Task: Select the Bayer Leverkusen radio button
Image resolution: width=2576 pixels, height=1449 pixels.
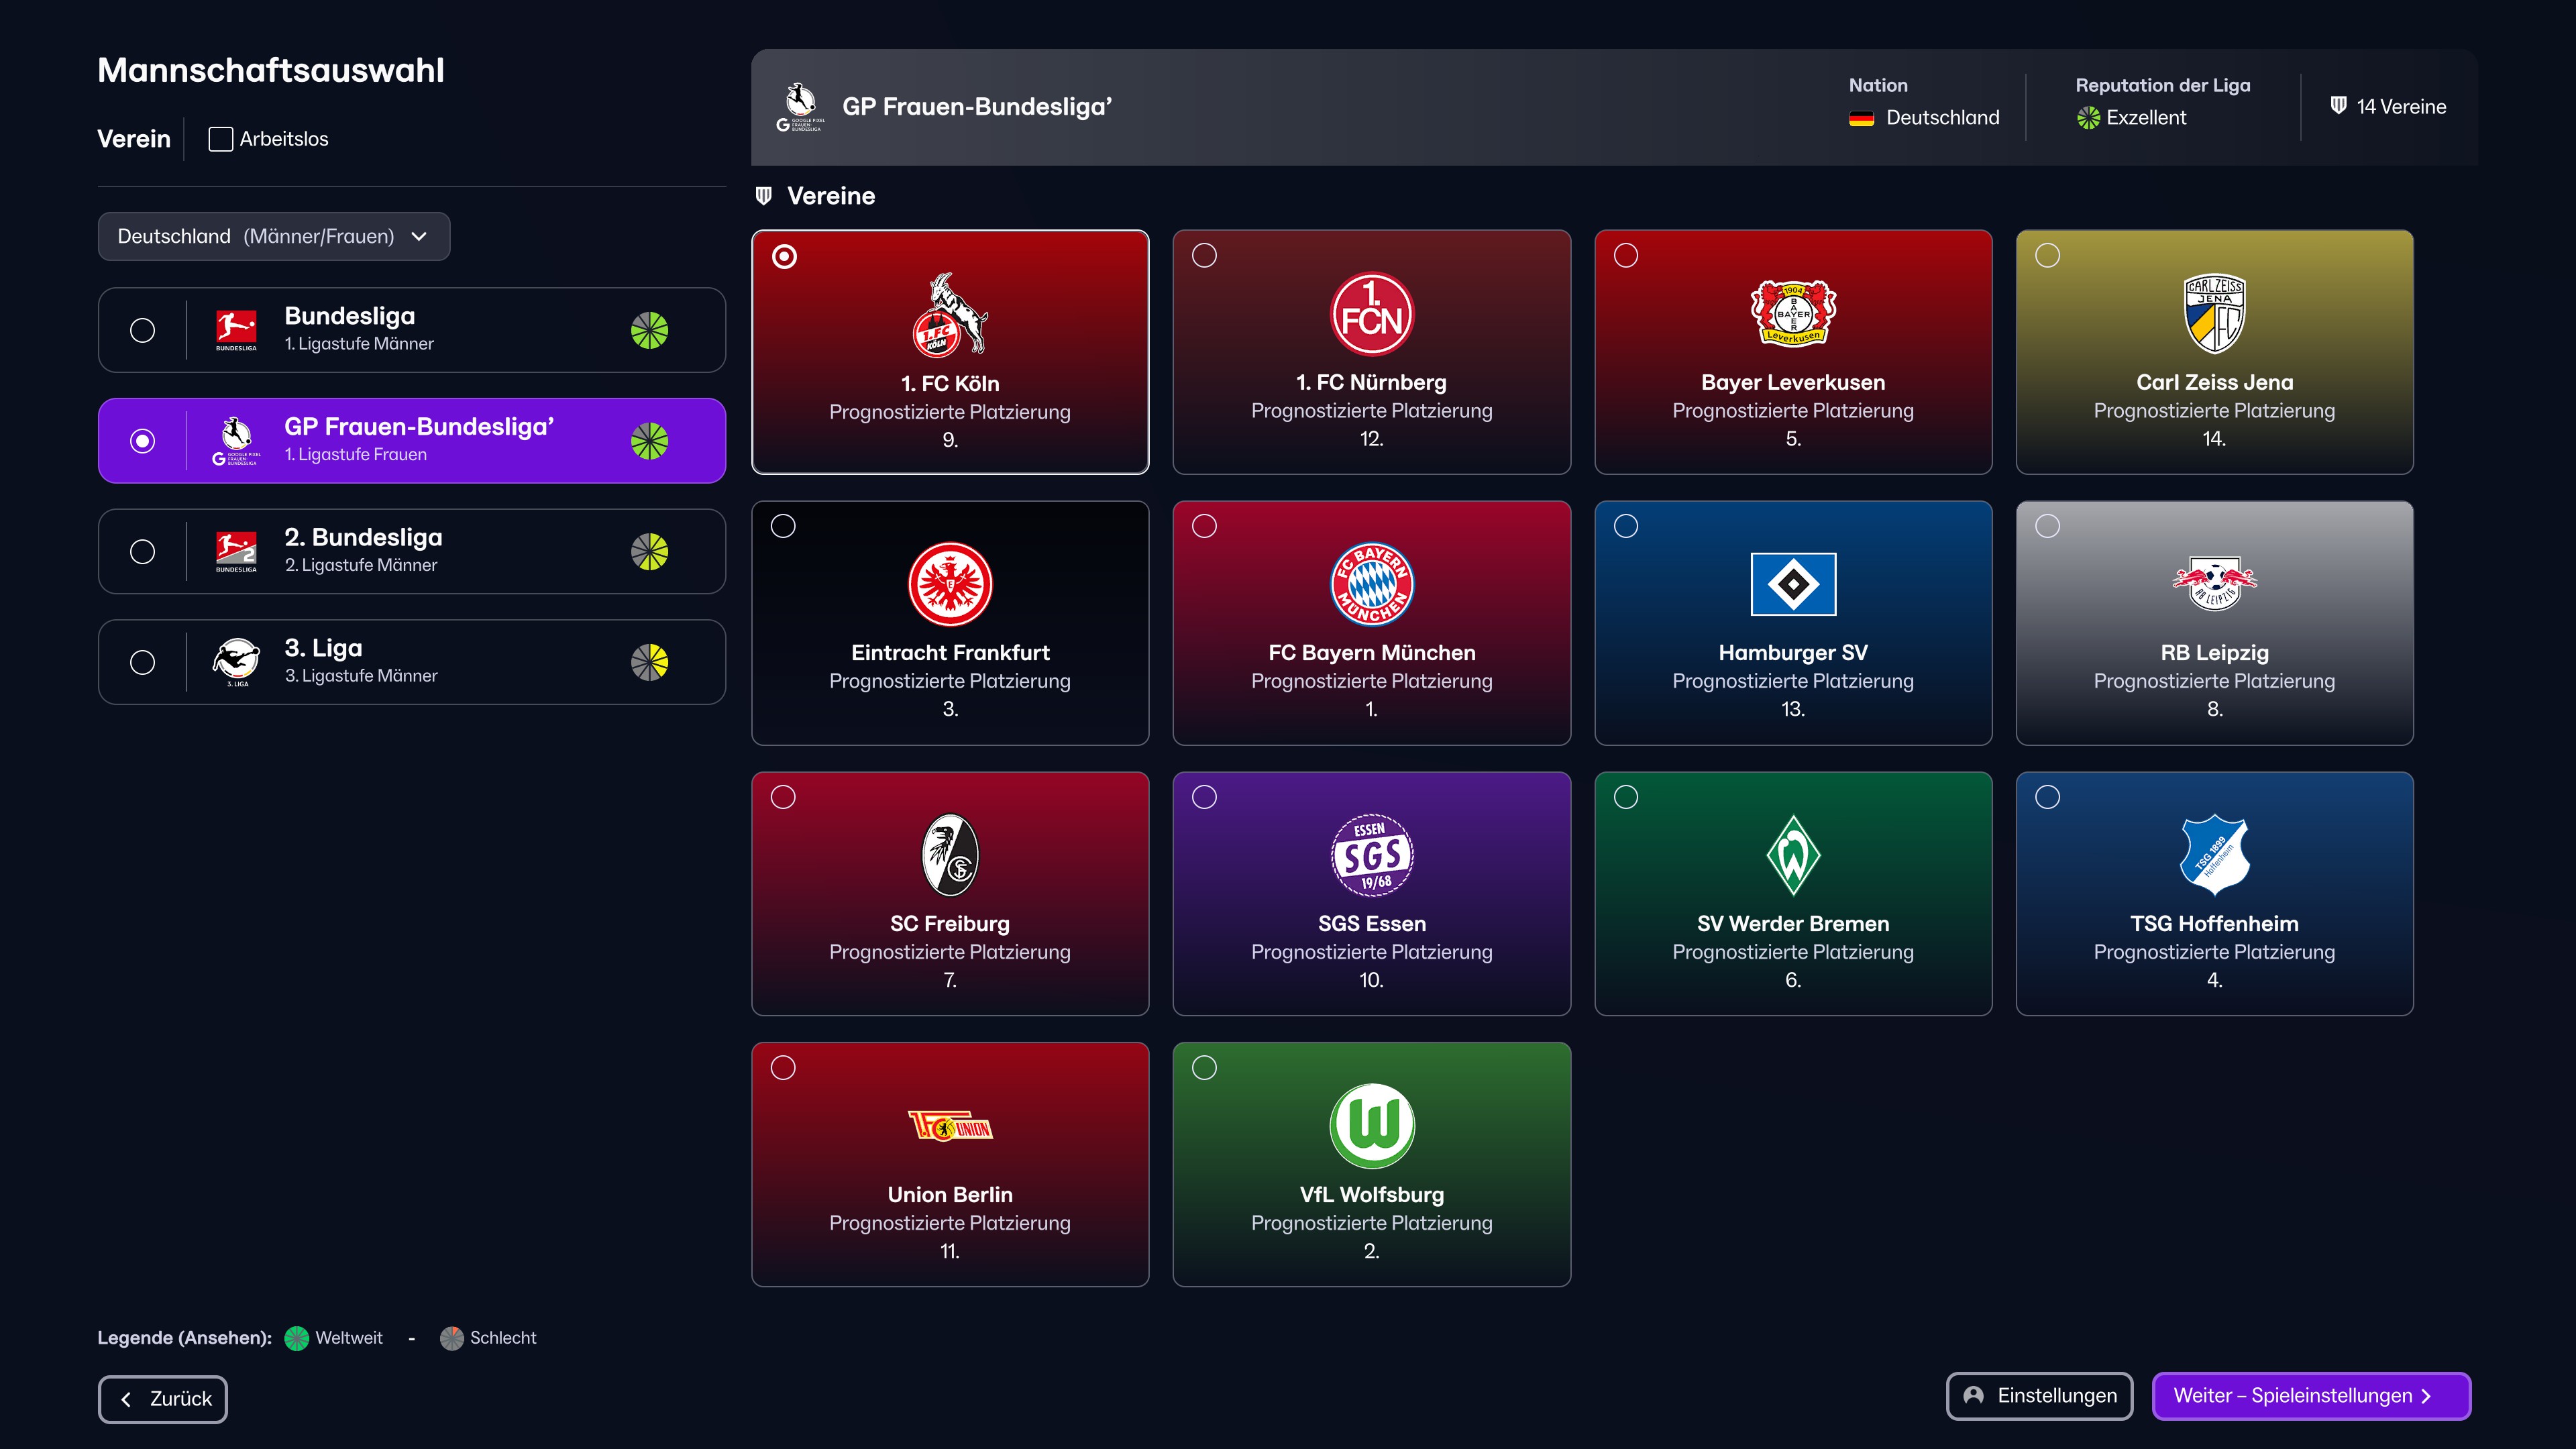Action: [1626, 256]
